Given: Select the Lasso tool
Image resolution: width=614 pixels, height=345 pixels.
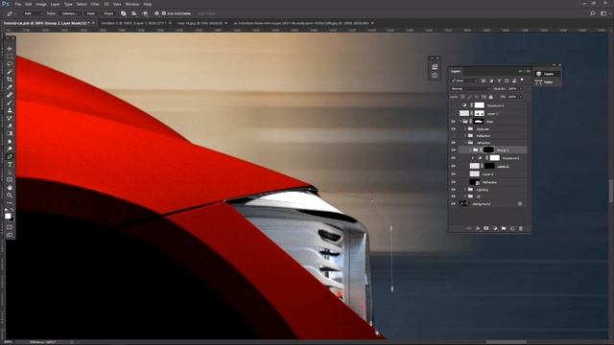Looking at the screenshot, I should [10, 64].
